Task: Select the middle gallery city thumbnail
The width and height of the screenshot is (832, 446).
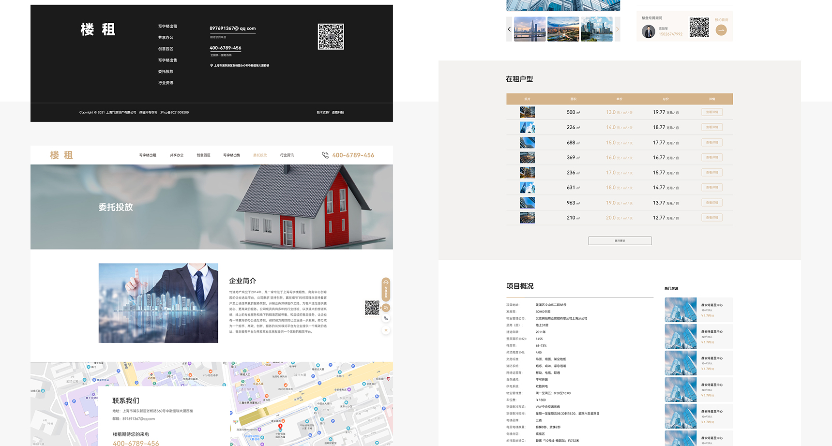Action: click(x=563, y=29)
